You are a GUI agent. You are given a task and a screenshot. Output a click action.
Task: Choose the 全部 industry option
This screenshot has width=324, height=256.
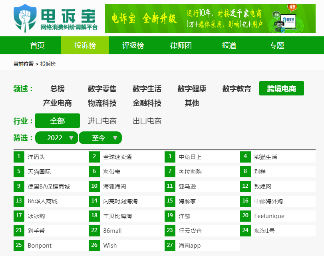(58, 121)
